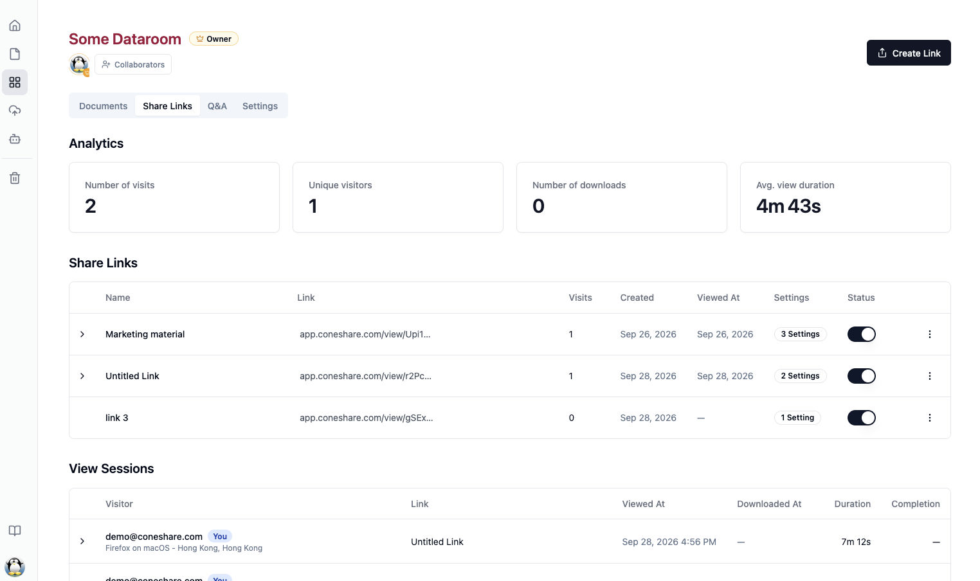
Task: Click the Unique visitors card
Action: tap(398, 197)
